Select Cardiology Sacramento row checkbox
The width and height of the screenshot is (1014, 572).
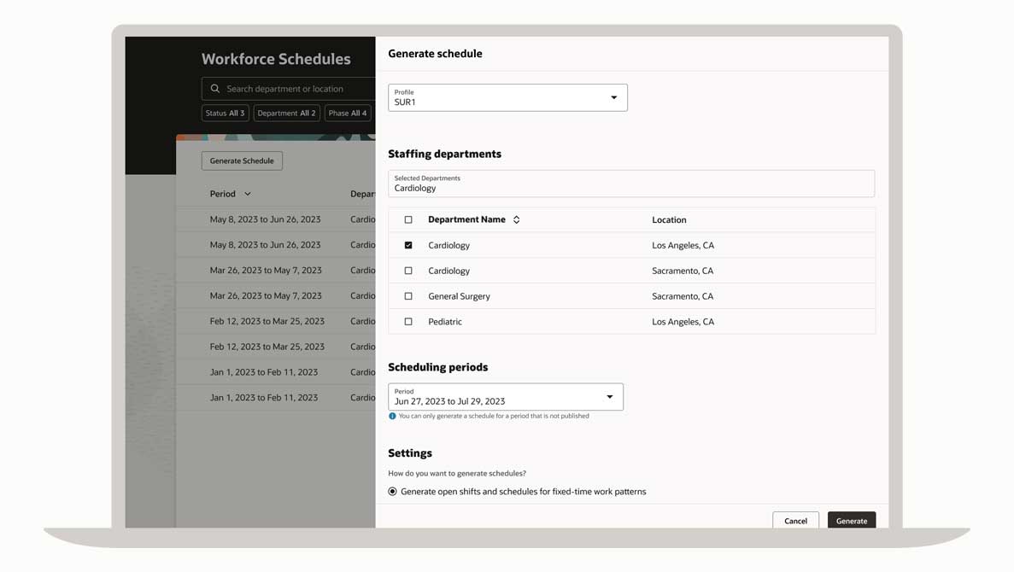(408, 271)
